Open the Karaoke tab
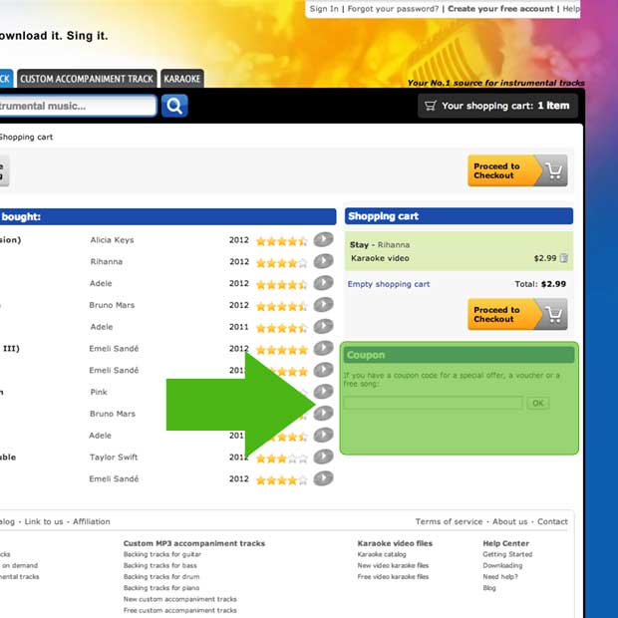618x618 pixels. [x=182, y=79]
